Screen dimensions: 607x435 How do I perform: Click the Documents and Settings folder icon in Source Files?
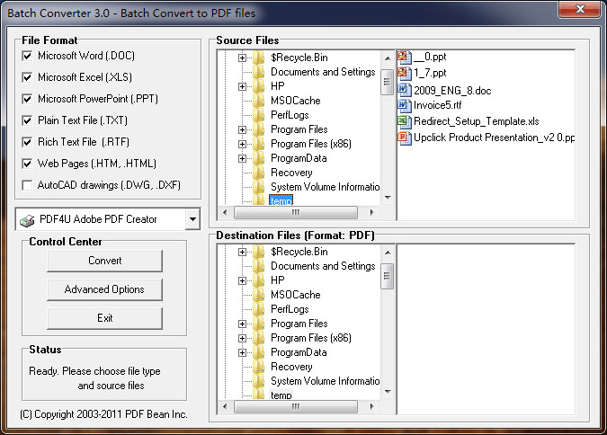coord(259,72)
